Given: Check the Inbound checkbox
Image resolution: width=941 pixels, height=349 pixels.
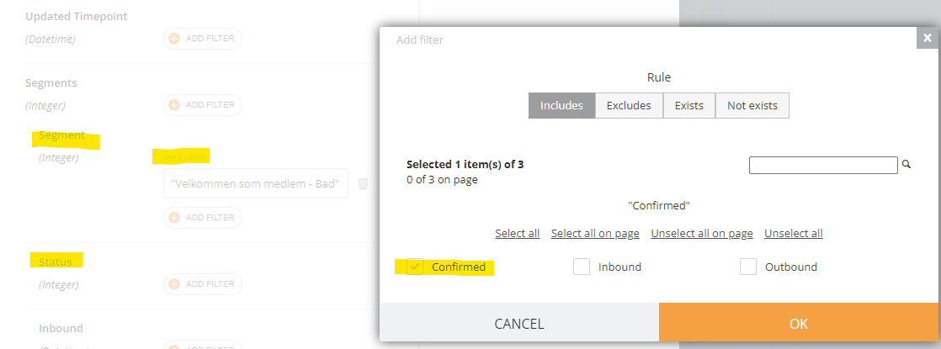Looking at the screenshot, I should 582,267.
